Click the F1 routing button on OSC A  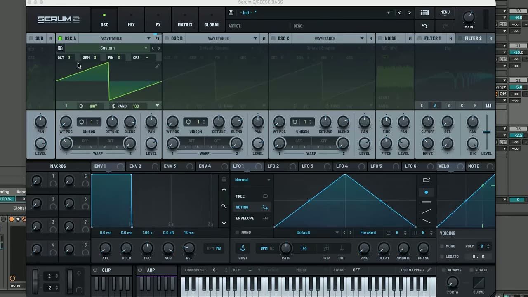(x=157, y=38)
